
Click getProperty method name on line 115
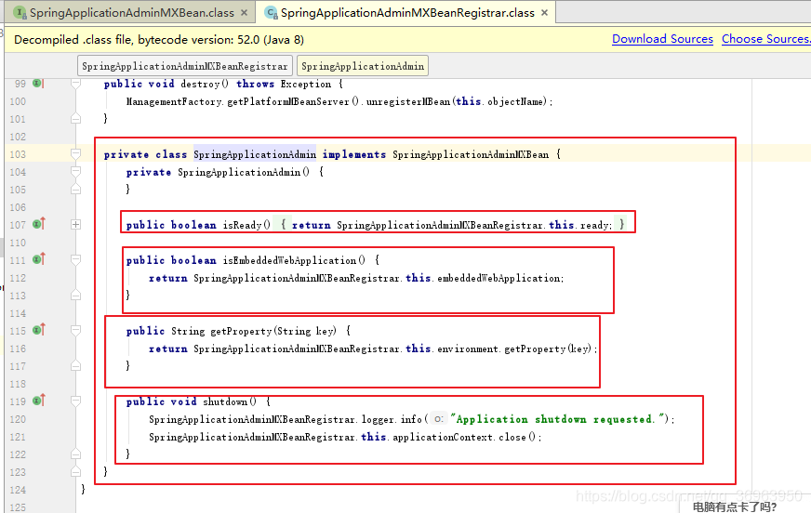tap(241, 331)
